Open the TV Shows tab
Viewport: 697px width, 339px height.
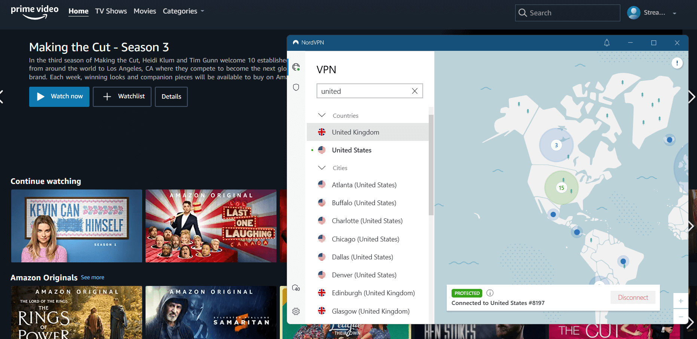click(111, 11)
